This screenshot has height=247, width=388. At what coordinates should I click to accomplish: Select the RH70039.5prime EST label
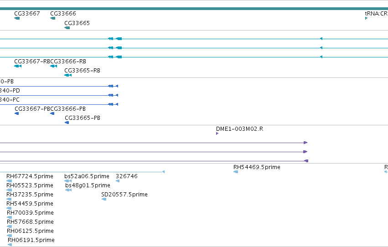[30, 213]
